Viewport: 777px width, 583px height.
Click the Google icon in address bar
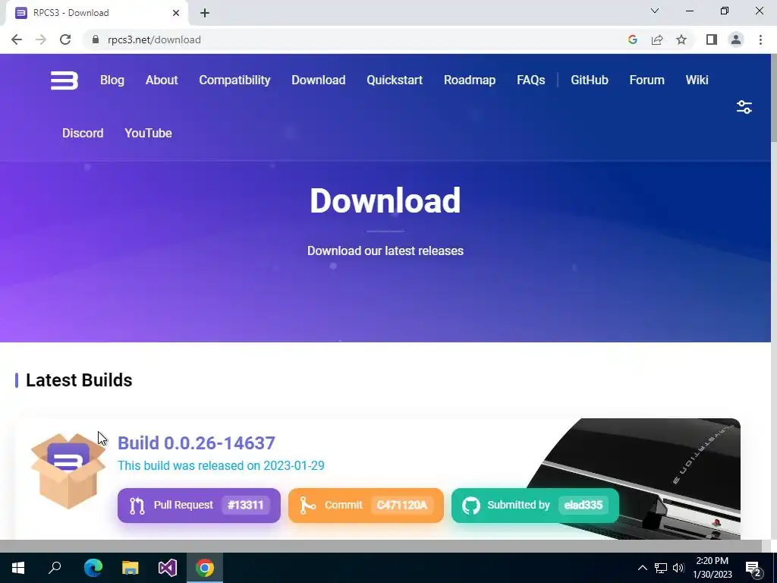coord(632,39)
